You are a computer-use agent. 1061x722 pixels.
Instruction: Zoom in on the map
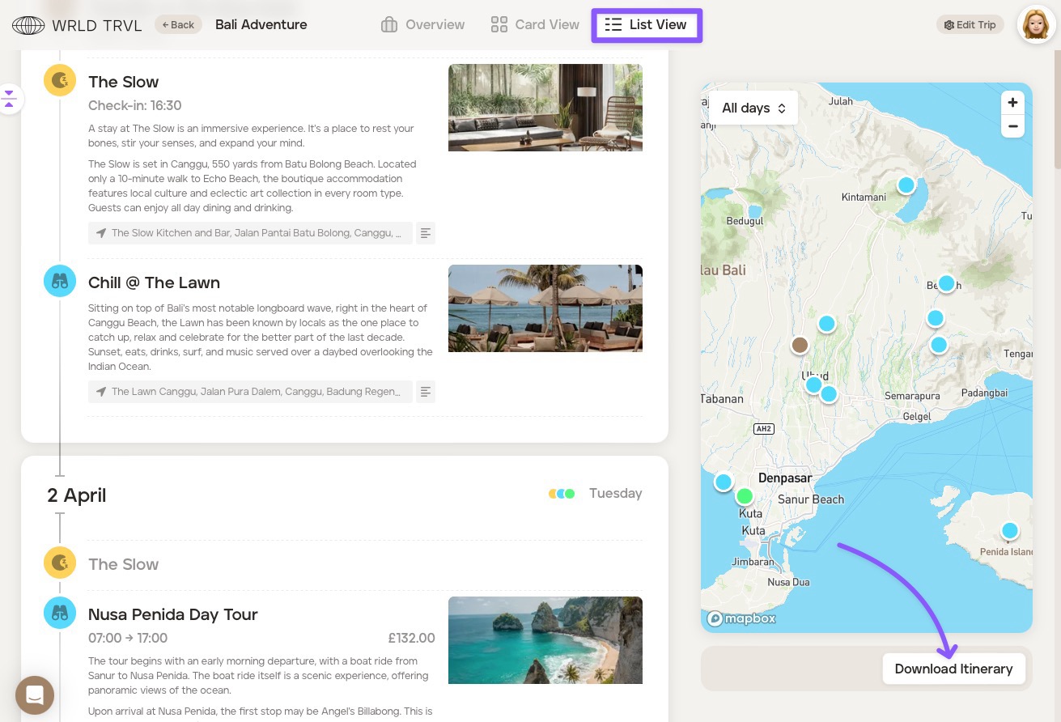pyautogui.click(x=1012, y=103)
